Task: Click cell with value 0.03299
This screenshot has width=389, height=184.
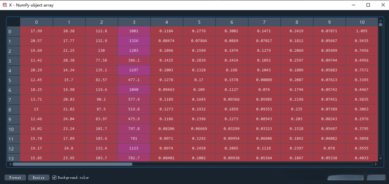Action: (x=232, y=129)
